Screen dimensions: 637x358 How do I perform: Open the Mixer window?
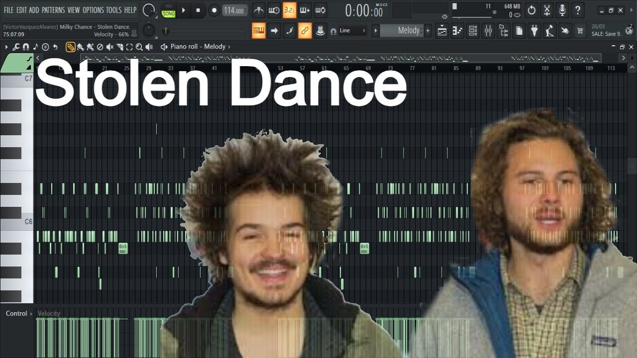(488, 31)
